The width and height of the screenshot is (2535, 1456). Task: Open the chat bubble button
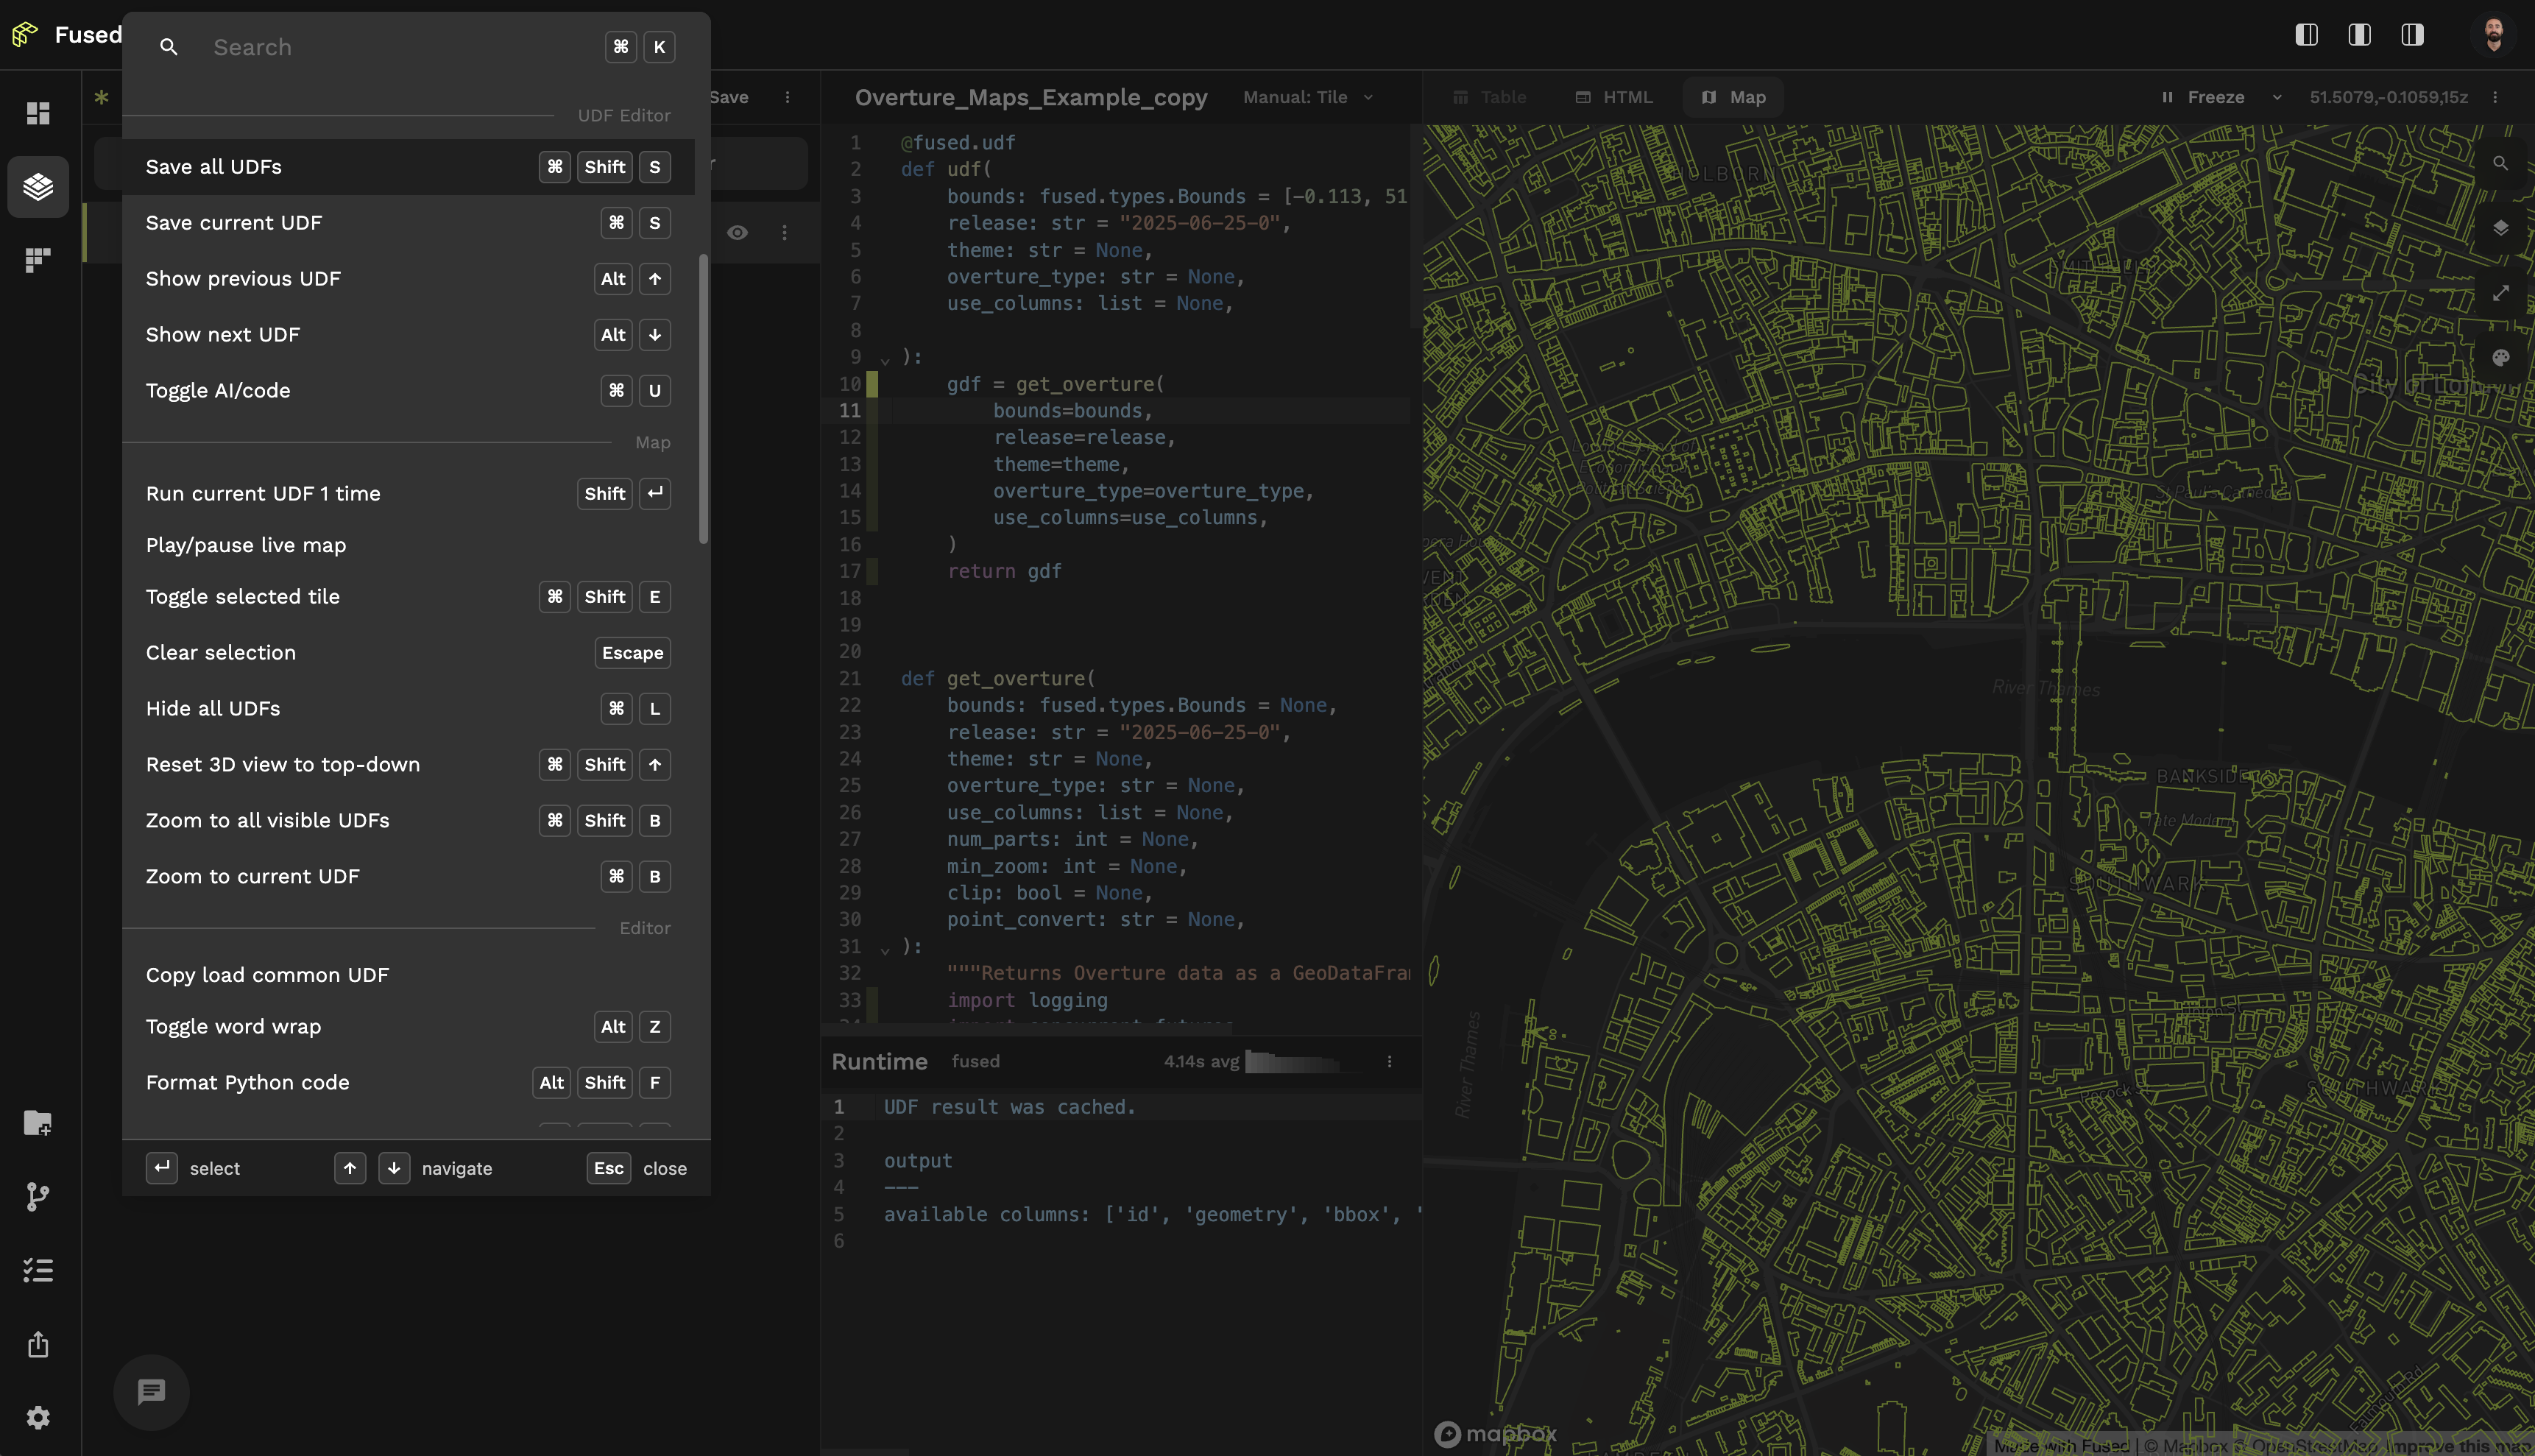click(151, 1392)
